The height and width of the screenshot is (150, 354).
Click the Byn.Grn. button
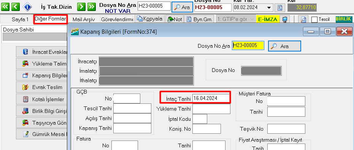(200, 19)
